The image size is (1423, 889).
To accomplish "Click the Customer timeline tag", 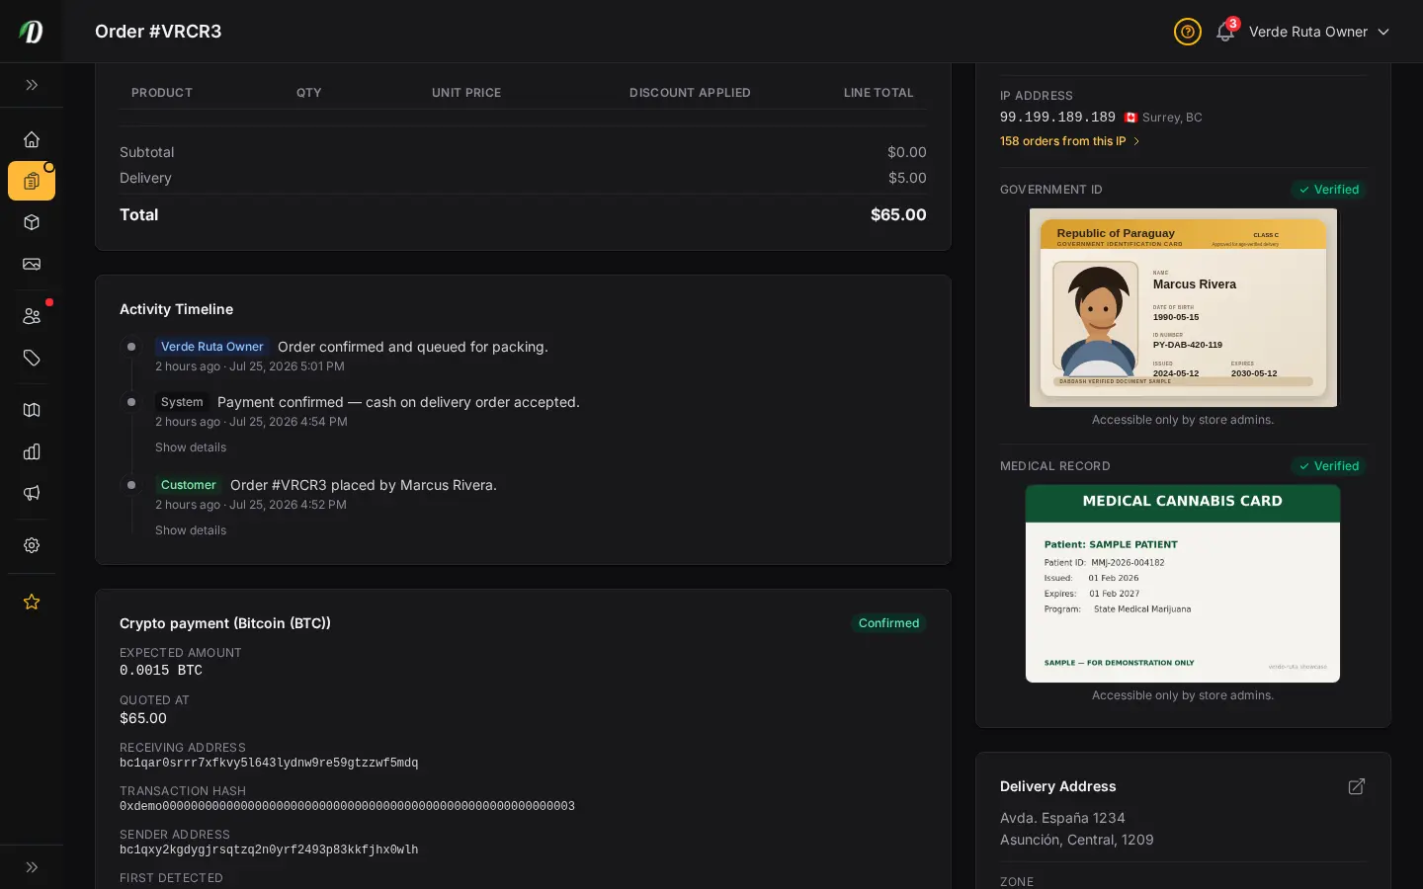I will click(188, 485).
